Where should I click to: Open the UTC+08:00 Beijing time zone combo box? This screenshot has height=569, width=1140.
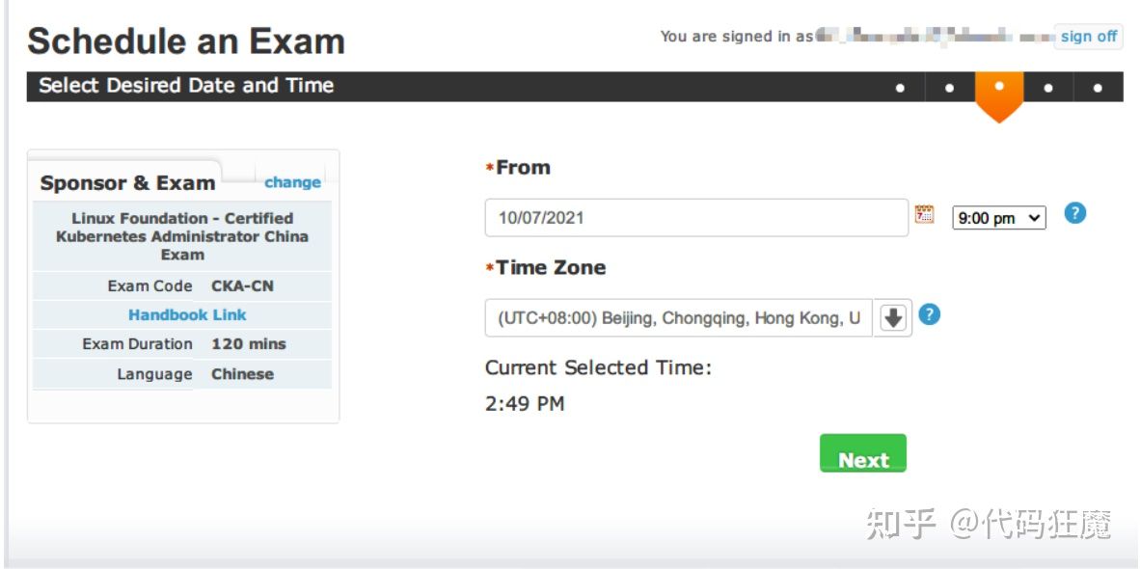pyautogui.click(x=678, y=318)
